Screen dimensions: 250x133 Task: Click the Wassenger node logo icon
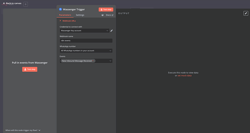click(61, 9)
